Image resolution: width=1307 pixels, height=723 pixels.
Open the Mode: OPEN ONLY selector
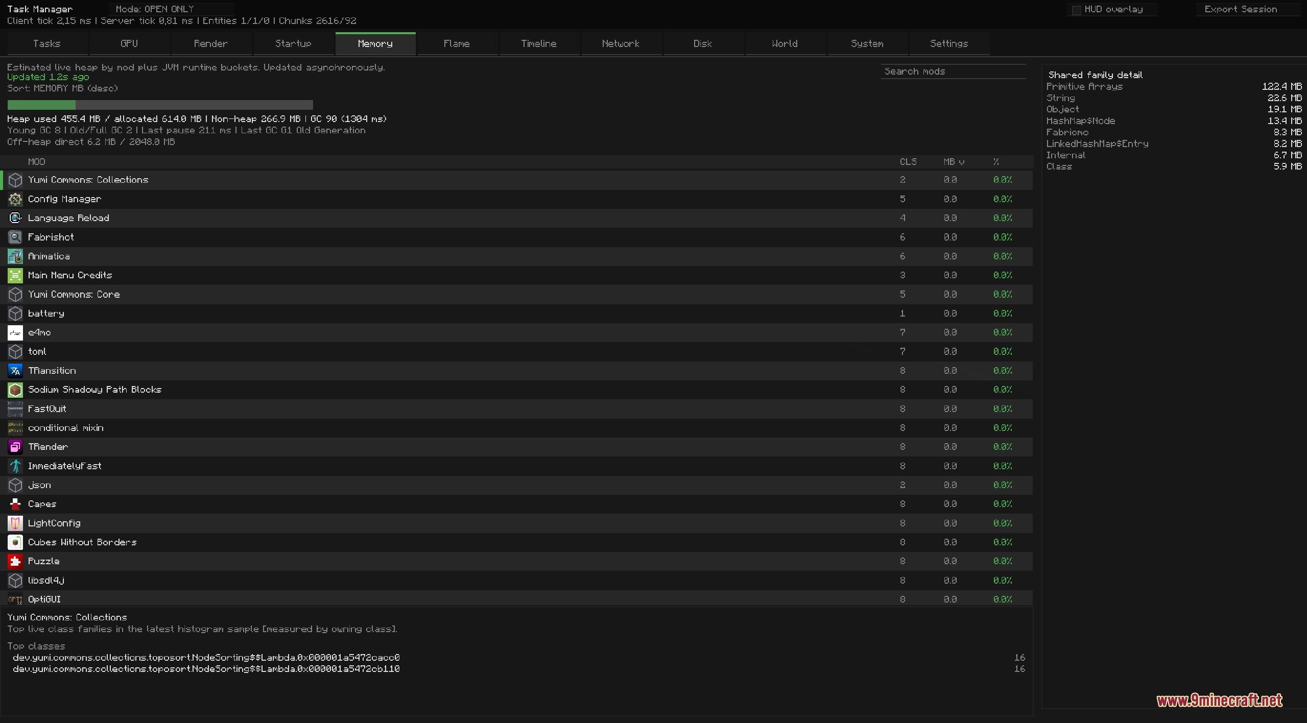tap(171, 9)
